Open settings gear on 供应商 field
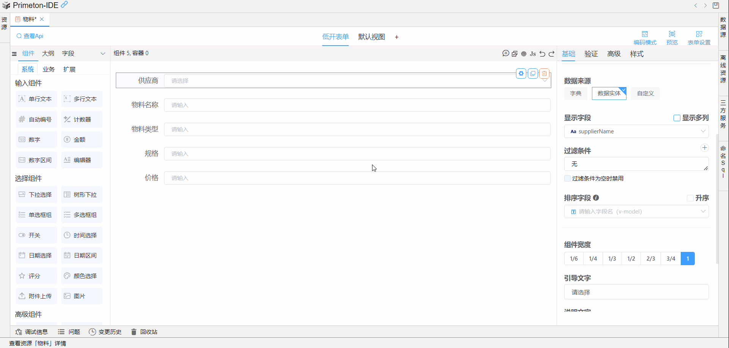The height and width of the screenshot is (348, 729). tap(521, 73)
